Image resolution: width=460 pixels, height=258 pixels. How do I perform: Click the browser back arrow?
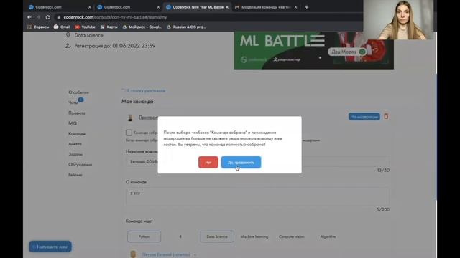(29, 17)
